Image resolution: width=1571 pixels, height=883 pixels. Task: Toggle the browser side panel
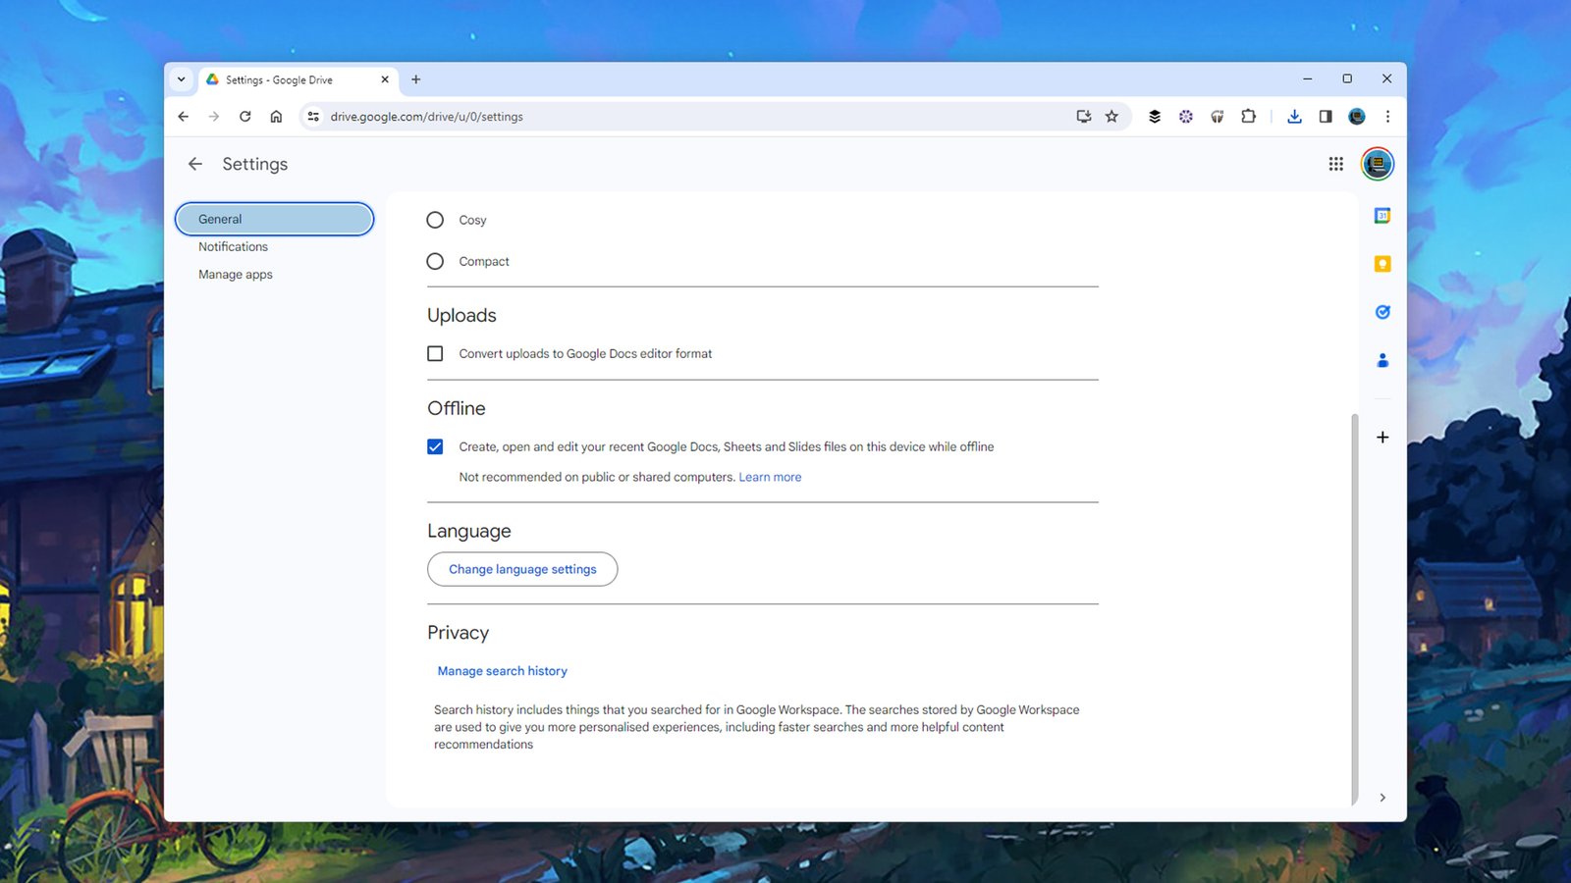[x=1326, y=117]
